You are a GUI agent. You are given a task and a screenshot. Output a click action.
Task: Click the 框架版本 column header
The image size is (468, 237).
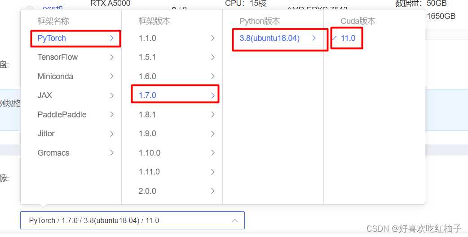tap(155, 21)
